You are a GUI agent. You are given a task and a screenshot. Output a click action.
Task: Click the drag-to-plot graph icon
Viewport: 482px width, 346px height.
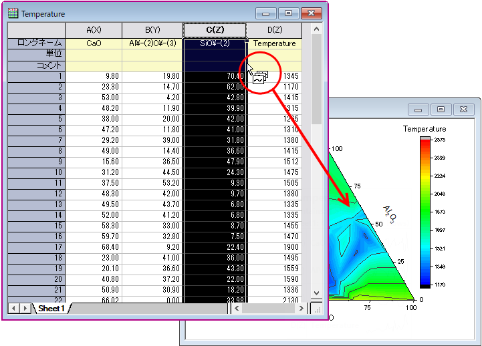(x=260, y=78)
